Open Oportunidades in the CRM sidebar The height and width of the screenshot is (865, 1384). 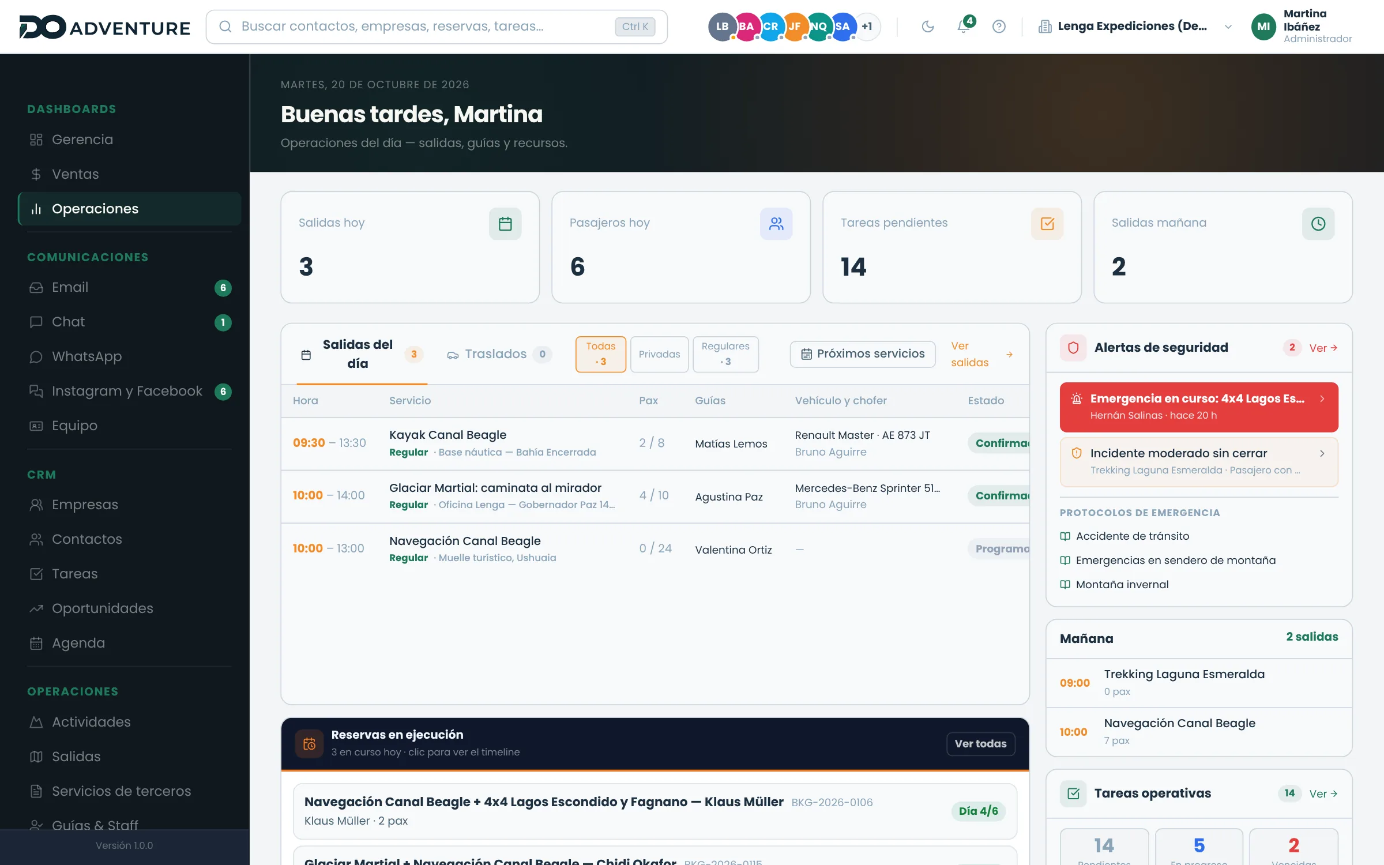pos(129,608)
